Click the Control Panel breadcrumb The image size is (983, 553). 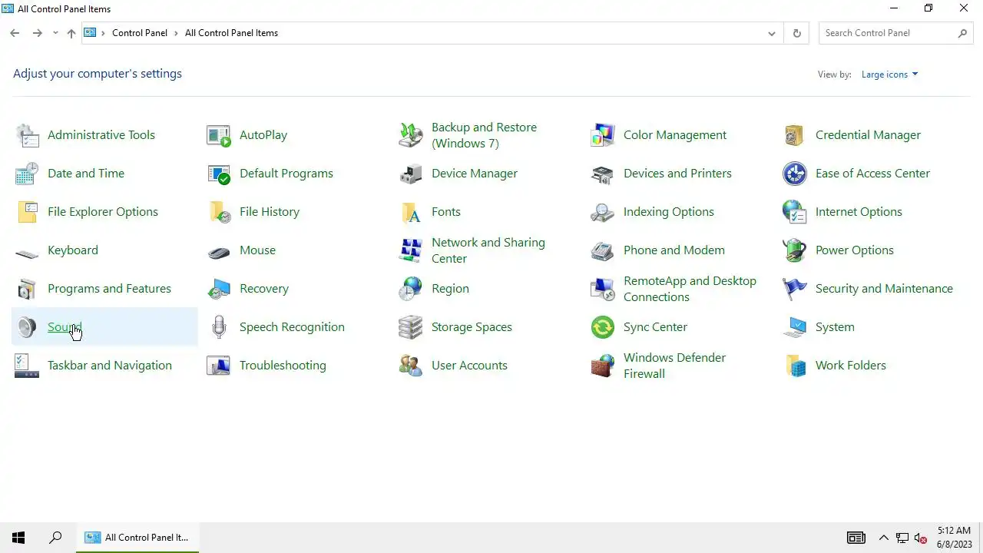[140, 33]
